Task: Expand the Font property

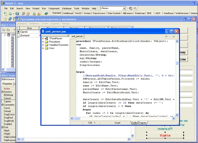Action: 3,127
